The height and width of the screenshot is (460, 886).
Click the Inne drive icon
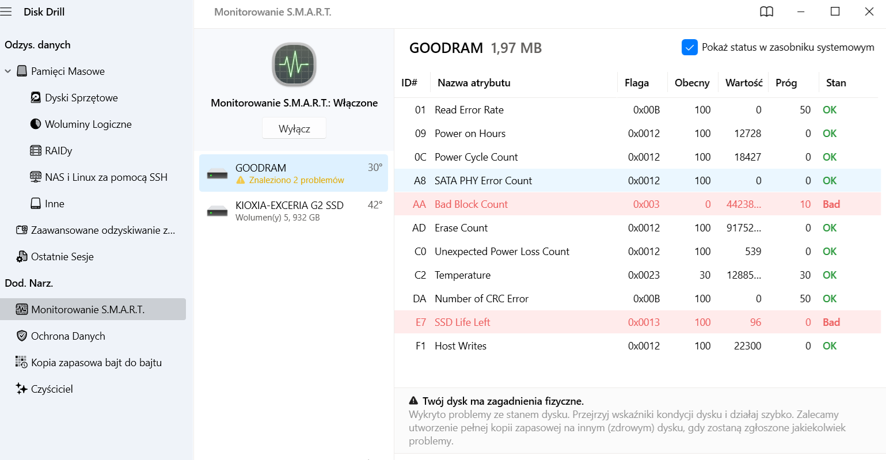point(36,204)
